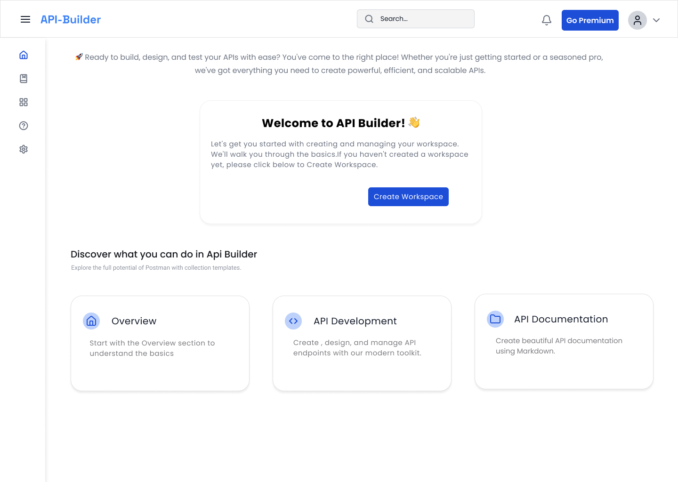
Task: Open notifications bell icon
Action: click(547, 20)
